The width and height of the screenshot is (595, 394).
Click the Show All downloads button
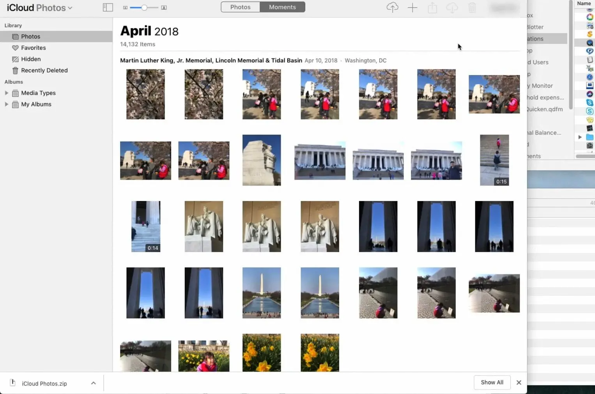point(492,382)
